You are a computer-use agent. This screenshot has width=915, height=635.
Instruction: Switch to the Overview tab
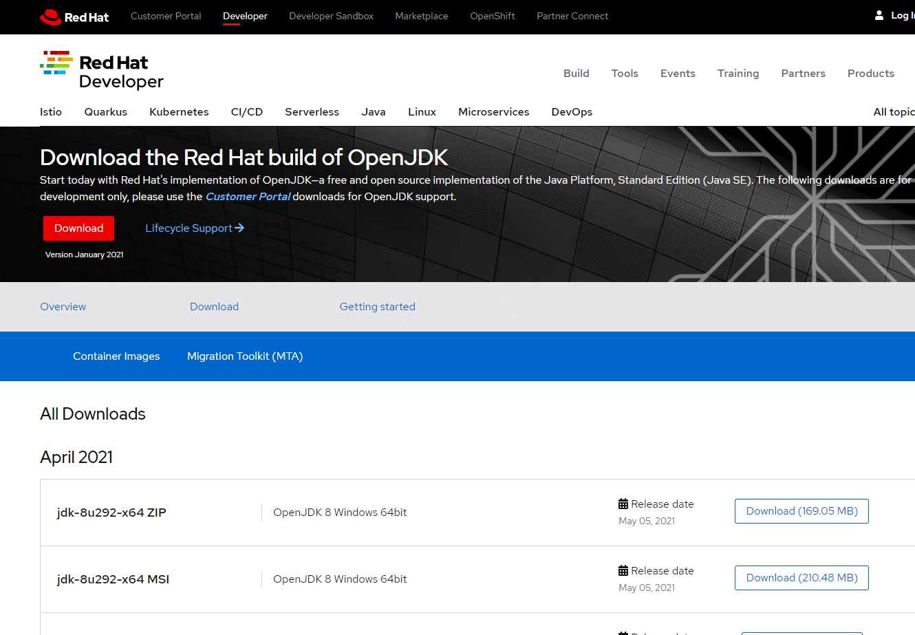(x=63, y=307)
